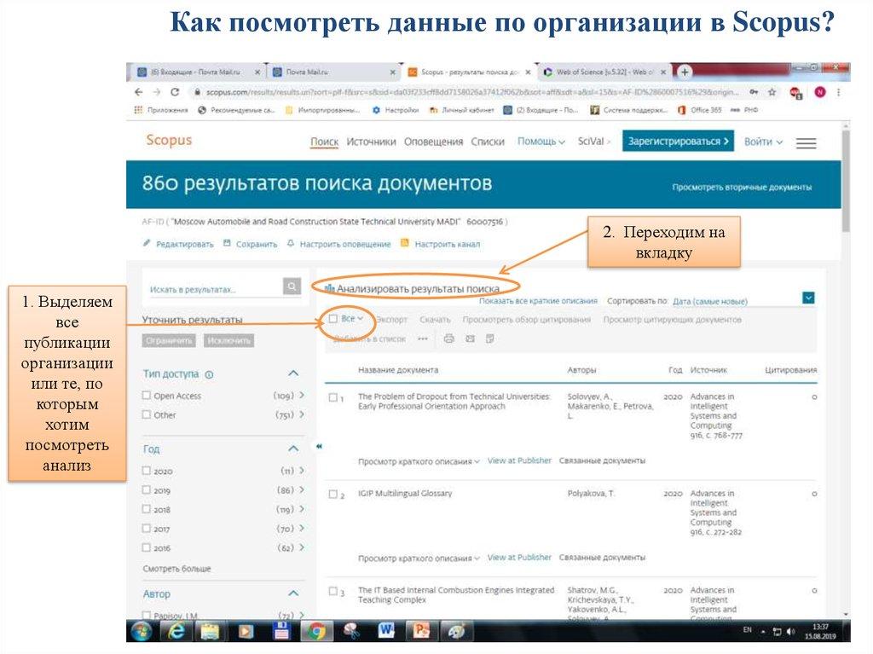Screen dimensions: 873x654
Task: Click the print icon in results toolbar
Action: pos(449,339)
